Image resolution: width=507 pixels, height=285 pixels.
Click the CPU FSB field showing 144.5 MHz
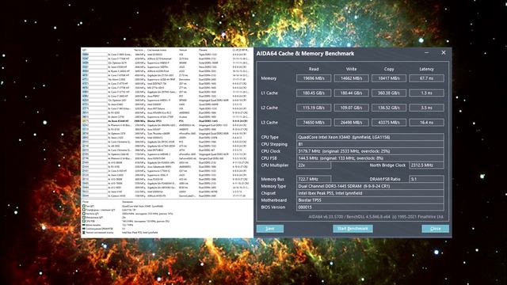click(370, 158)
